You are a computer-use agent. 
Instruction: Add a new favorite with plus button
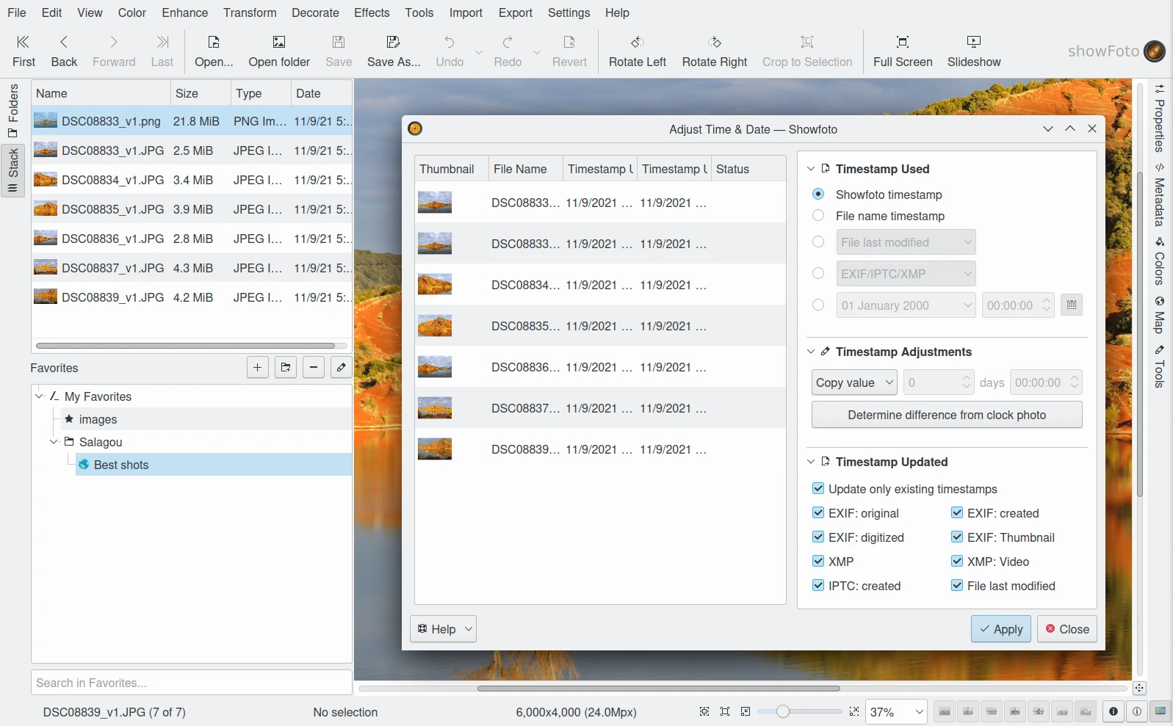tap(257, 367)
